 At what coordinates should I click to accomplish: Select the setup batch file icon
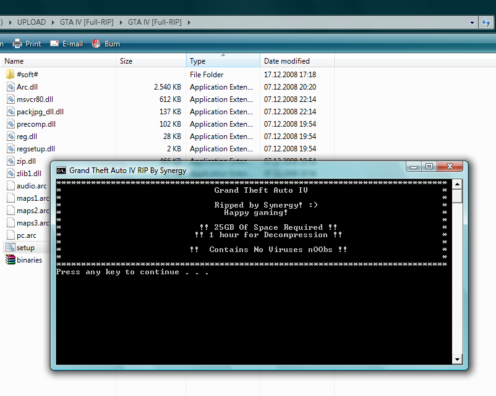pos(11,248)
